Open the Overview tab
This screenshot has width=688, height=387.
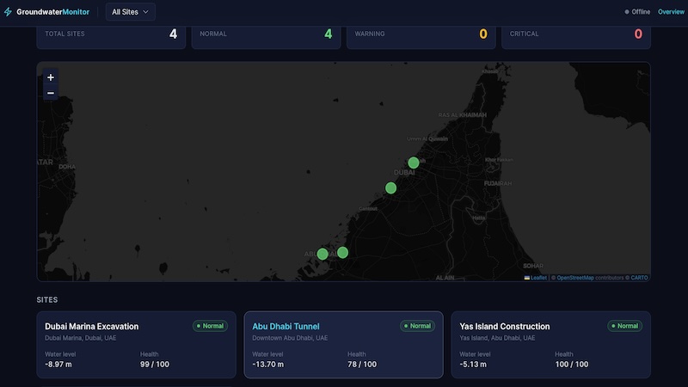pos(671,12)
